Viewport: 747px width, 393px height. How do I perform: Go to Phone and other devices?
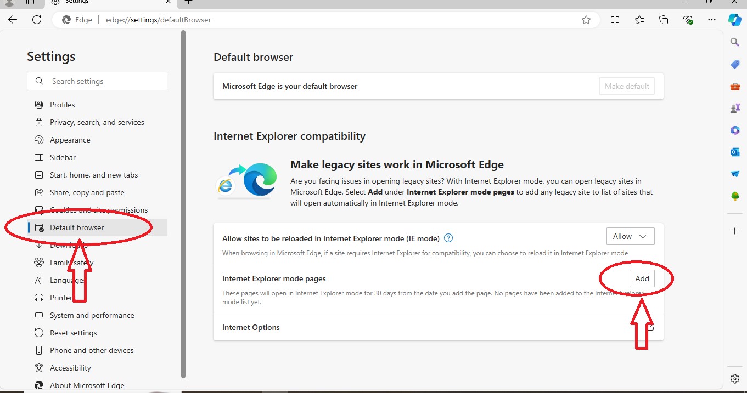(97, 350)
